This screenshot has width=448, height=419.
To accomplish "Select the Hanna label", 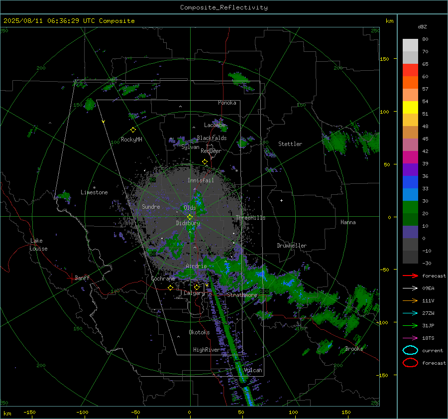I will pos(348,222).
